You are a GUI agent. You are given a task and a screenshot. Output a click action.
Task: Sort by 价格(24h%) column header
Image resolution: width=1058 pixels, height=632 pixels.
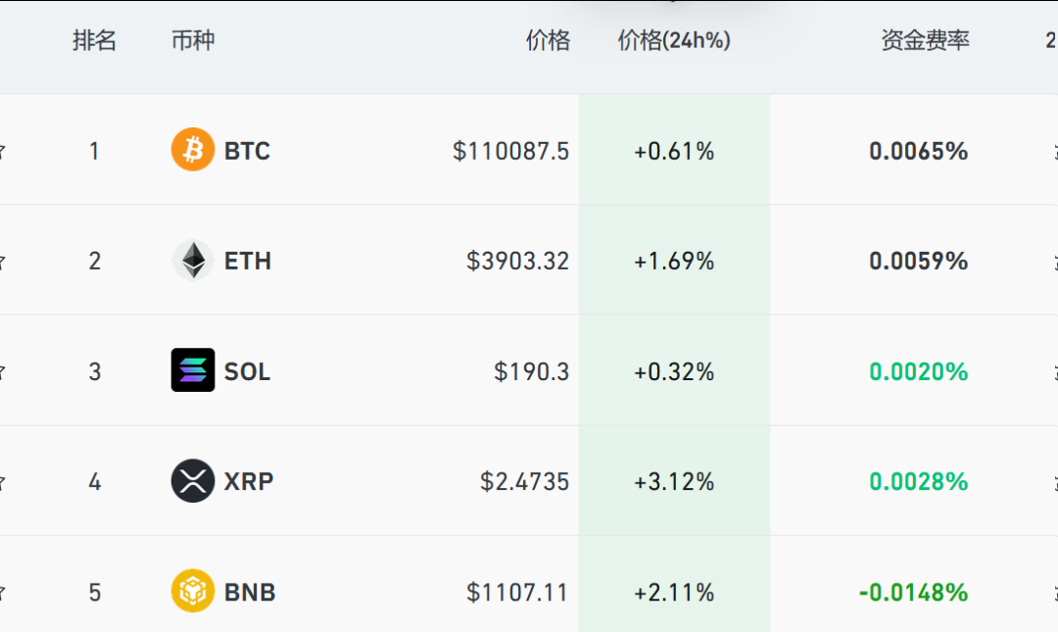pyautogui.click(x=674, y=40)
